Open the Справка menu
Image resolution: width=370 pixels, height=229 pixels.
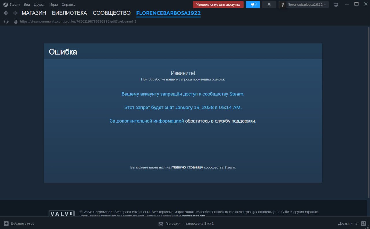click(x=69, y=5)
